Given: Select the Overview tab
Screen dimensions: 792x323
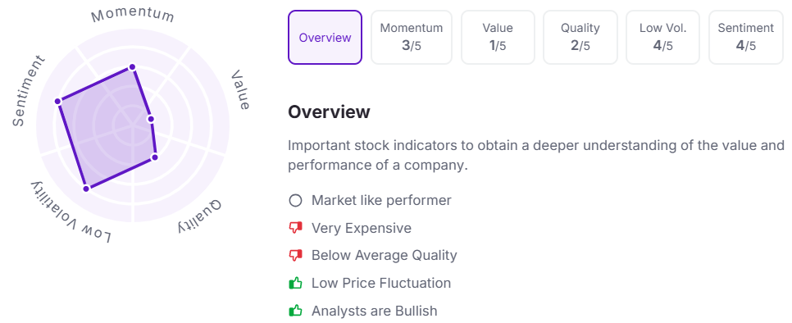Looking at the screenshot, I should coord(325,38).
